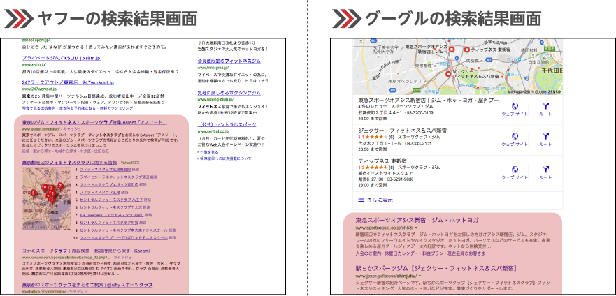Click the green URL www.247workout.jp/

click(x=40, y=89)
